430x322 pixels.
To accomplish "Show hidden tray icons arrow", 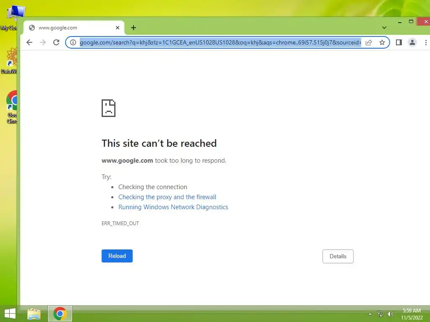I will tap(370, 314).
